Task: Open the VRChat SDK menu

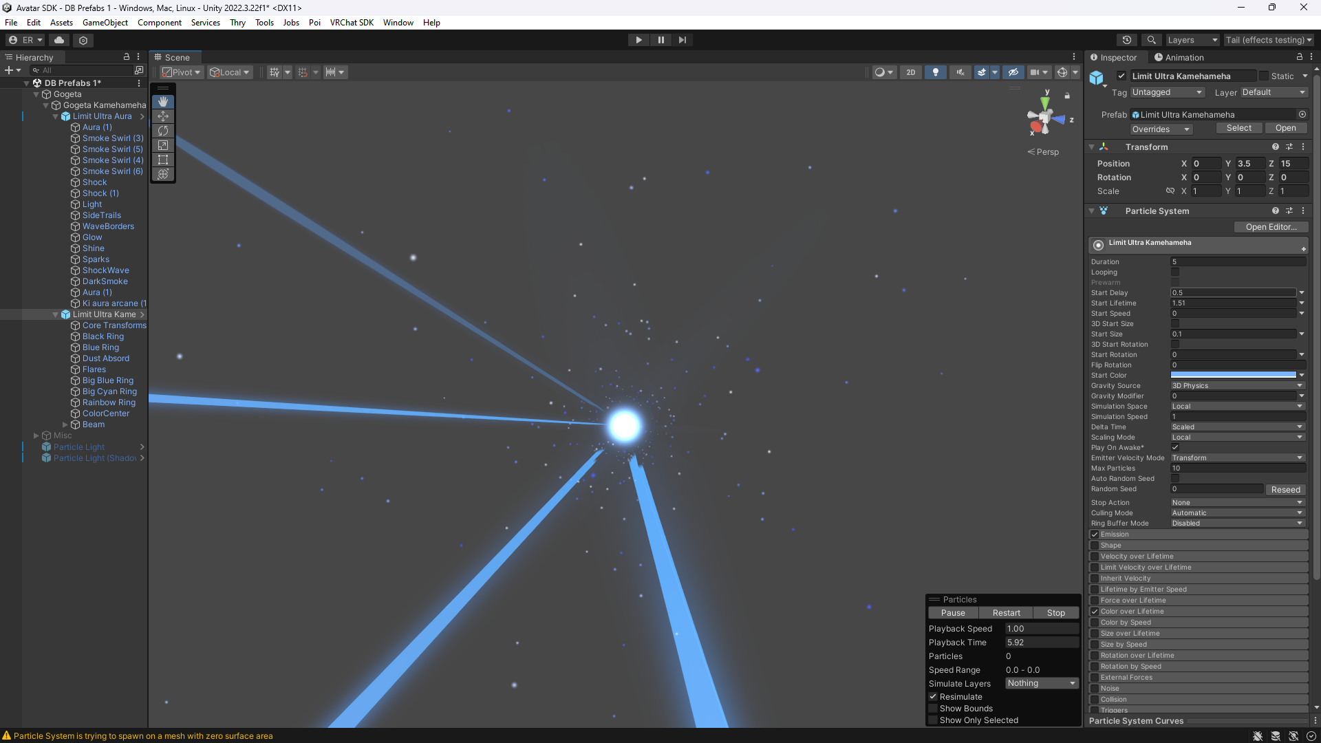Action: 352,23
